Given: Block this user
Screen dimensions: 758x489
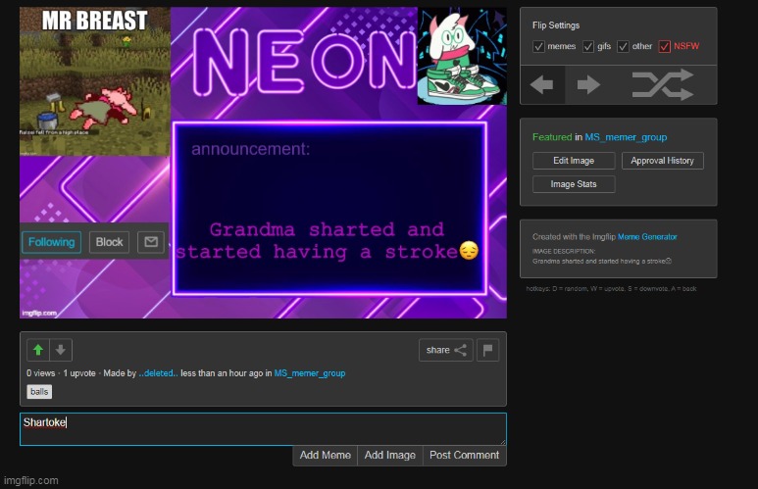Looking at the screenshot, I should [109, 242].
